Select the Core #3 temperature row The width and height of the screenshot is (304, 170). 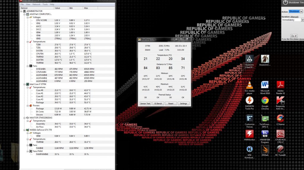[x=67, y=100]
